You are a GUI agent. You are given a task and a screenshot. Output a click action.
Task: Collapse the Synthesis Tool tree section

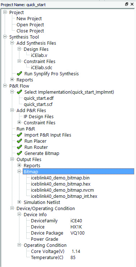(x=5, y=37)
